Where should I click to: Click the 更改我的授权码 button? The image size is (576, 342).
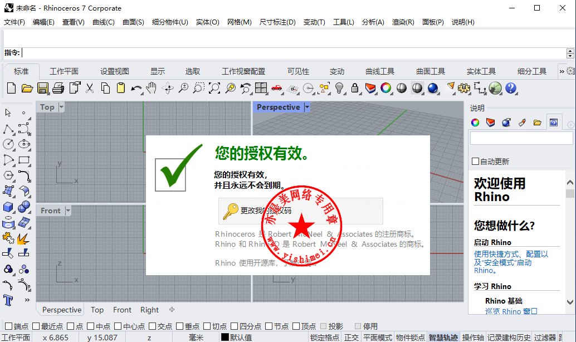[x=300, y=211]
